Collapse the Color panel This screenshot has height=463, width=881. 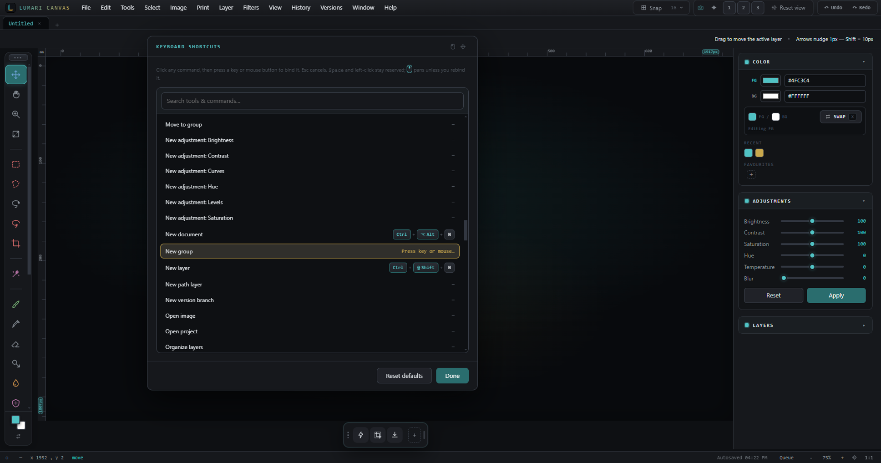(864, 62)
